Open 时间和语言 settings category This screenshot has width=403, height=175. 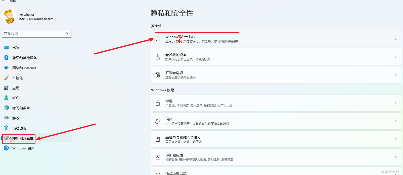point(36,108)
